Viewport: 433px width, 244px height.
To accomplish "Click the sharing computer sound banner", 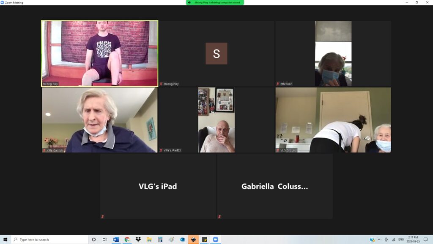I will tap(215, 3).
